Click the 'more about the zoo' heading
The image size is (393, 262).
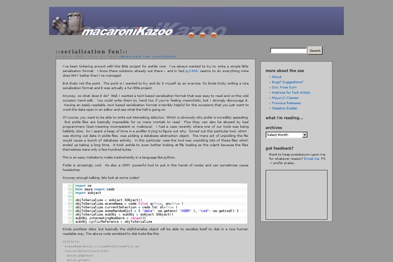click(x=285, y=71)
